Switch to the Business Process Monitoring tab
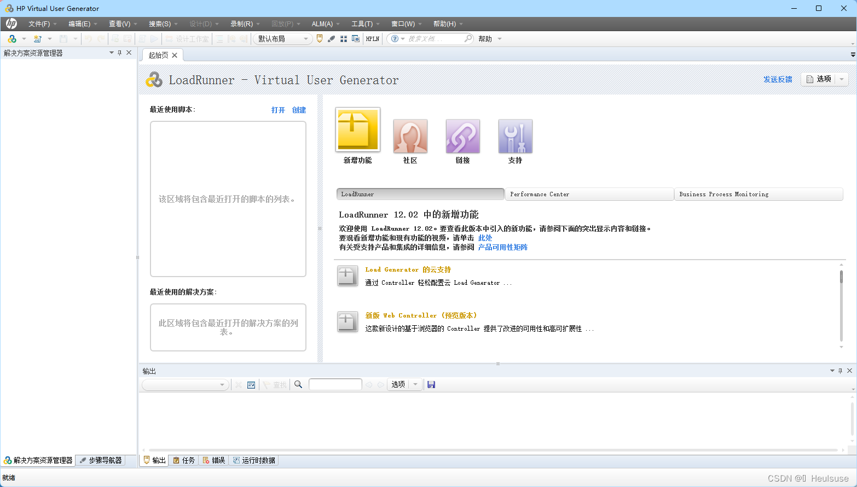 coord(758,195)
